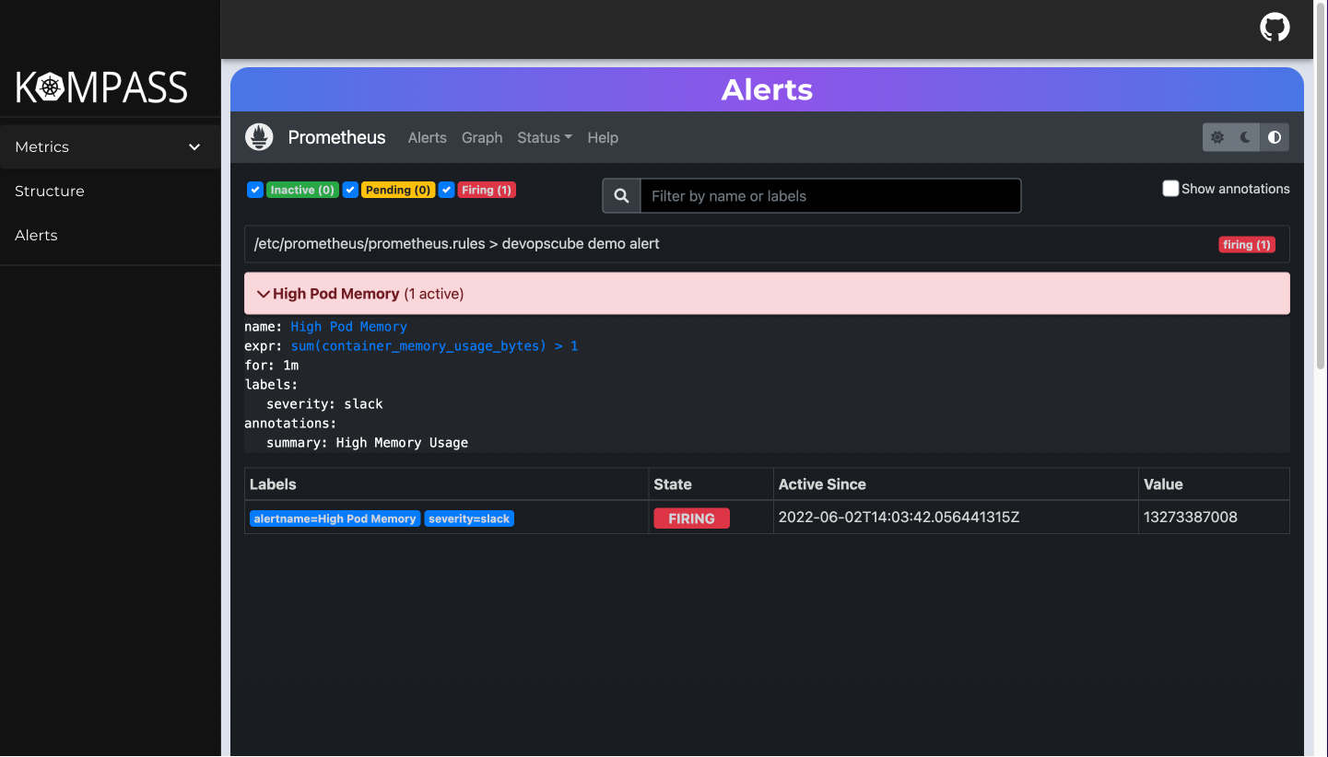The width and height of the screenshot is (1328, 757).
Task: Switch to dark theme moon icon
Action: pos(1246,137)
